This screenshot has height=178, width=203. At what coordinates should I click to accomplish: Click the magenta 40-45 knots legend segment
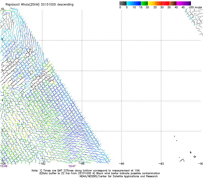(x=180, y=3)
